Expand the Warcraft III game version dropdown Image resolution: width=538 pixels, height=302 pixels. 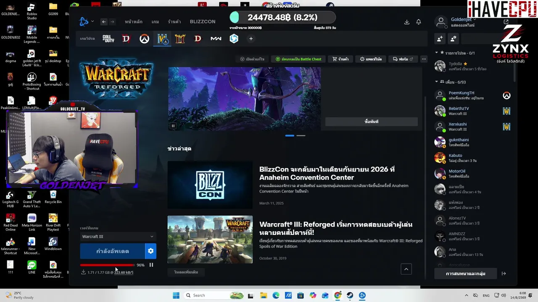[x=117, y=237]
